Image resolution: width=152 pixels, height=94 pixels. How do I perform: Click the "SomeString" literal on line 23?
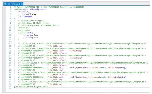pos(76,58)
